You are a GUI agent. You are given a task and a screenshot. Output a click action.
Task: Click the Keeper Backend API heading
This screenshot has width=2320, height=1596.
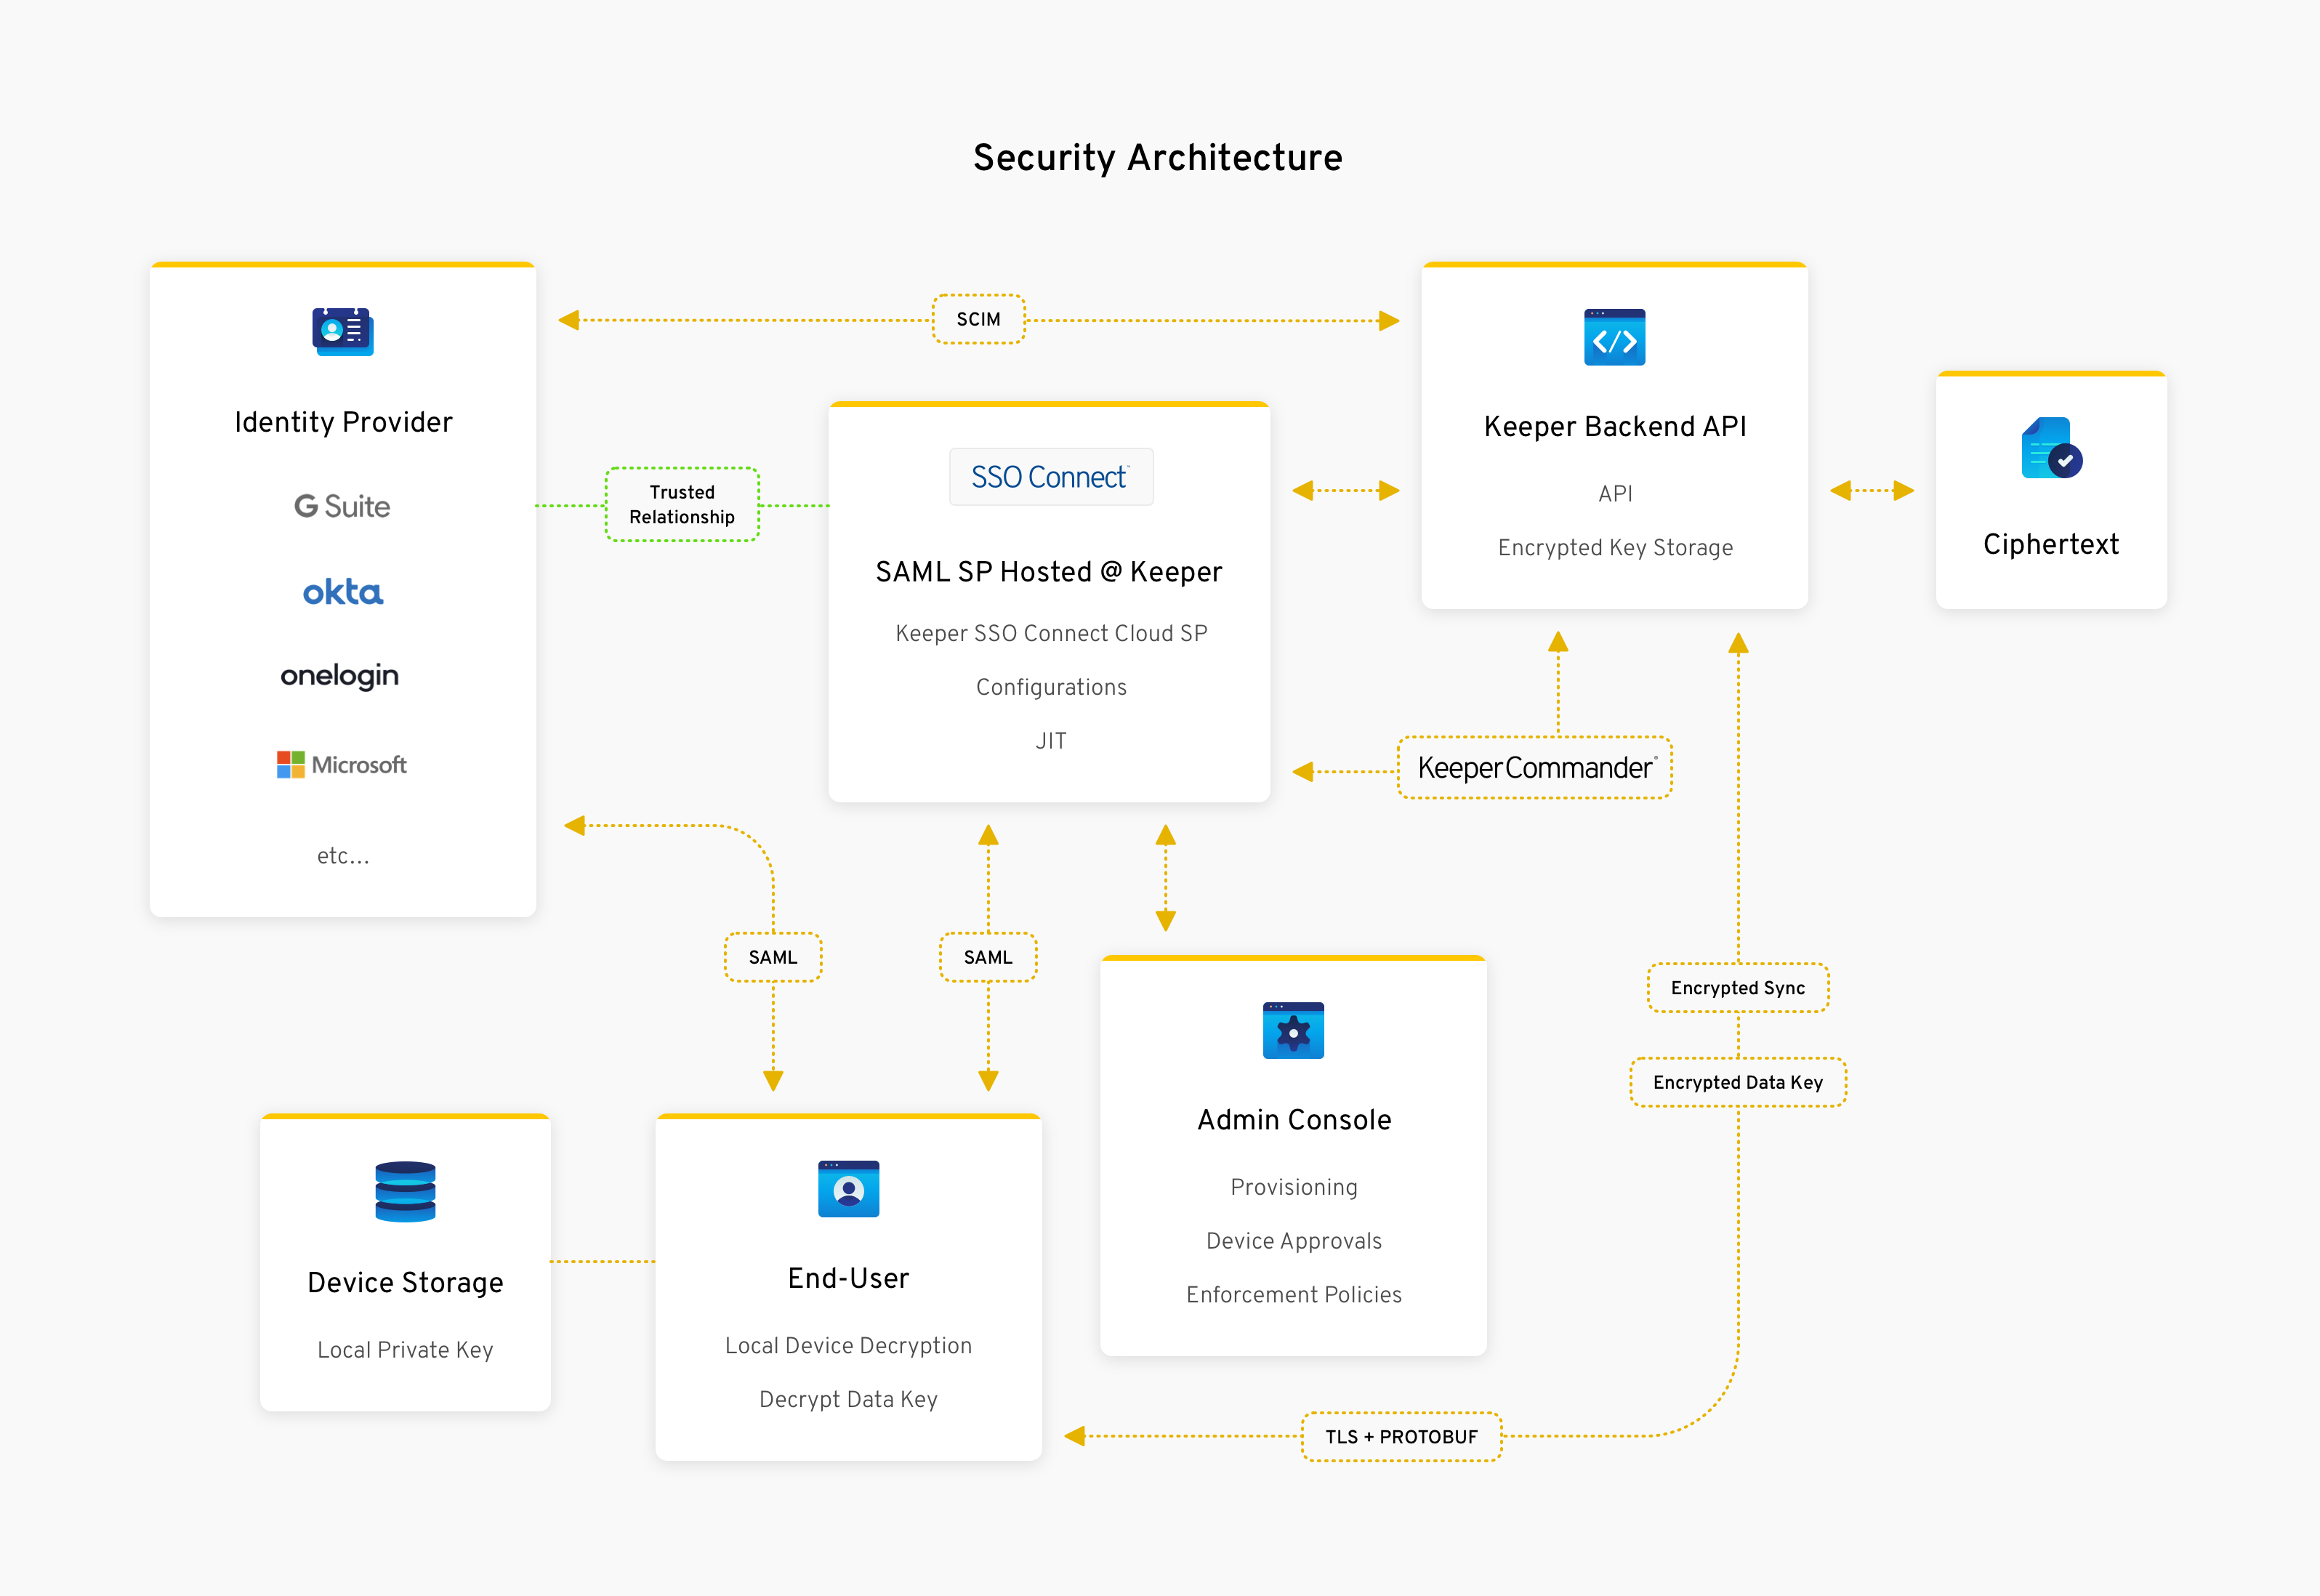click(x=1615, y=427)
